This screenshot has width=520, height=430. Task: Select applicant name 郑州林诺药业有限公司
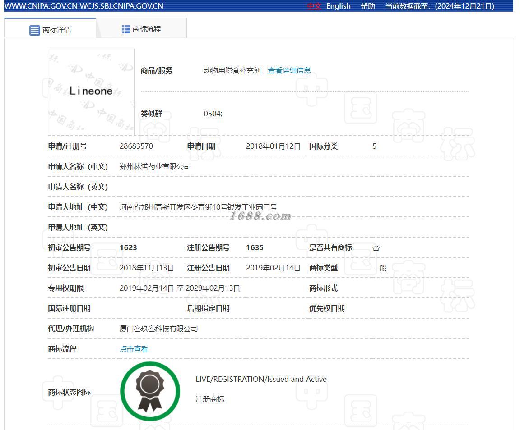tap(155, 166)
